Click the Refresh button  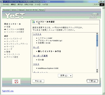tap(41, 10)
